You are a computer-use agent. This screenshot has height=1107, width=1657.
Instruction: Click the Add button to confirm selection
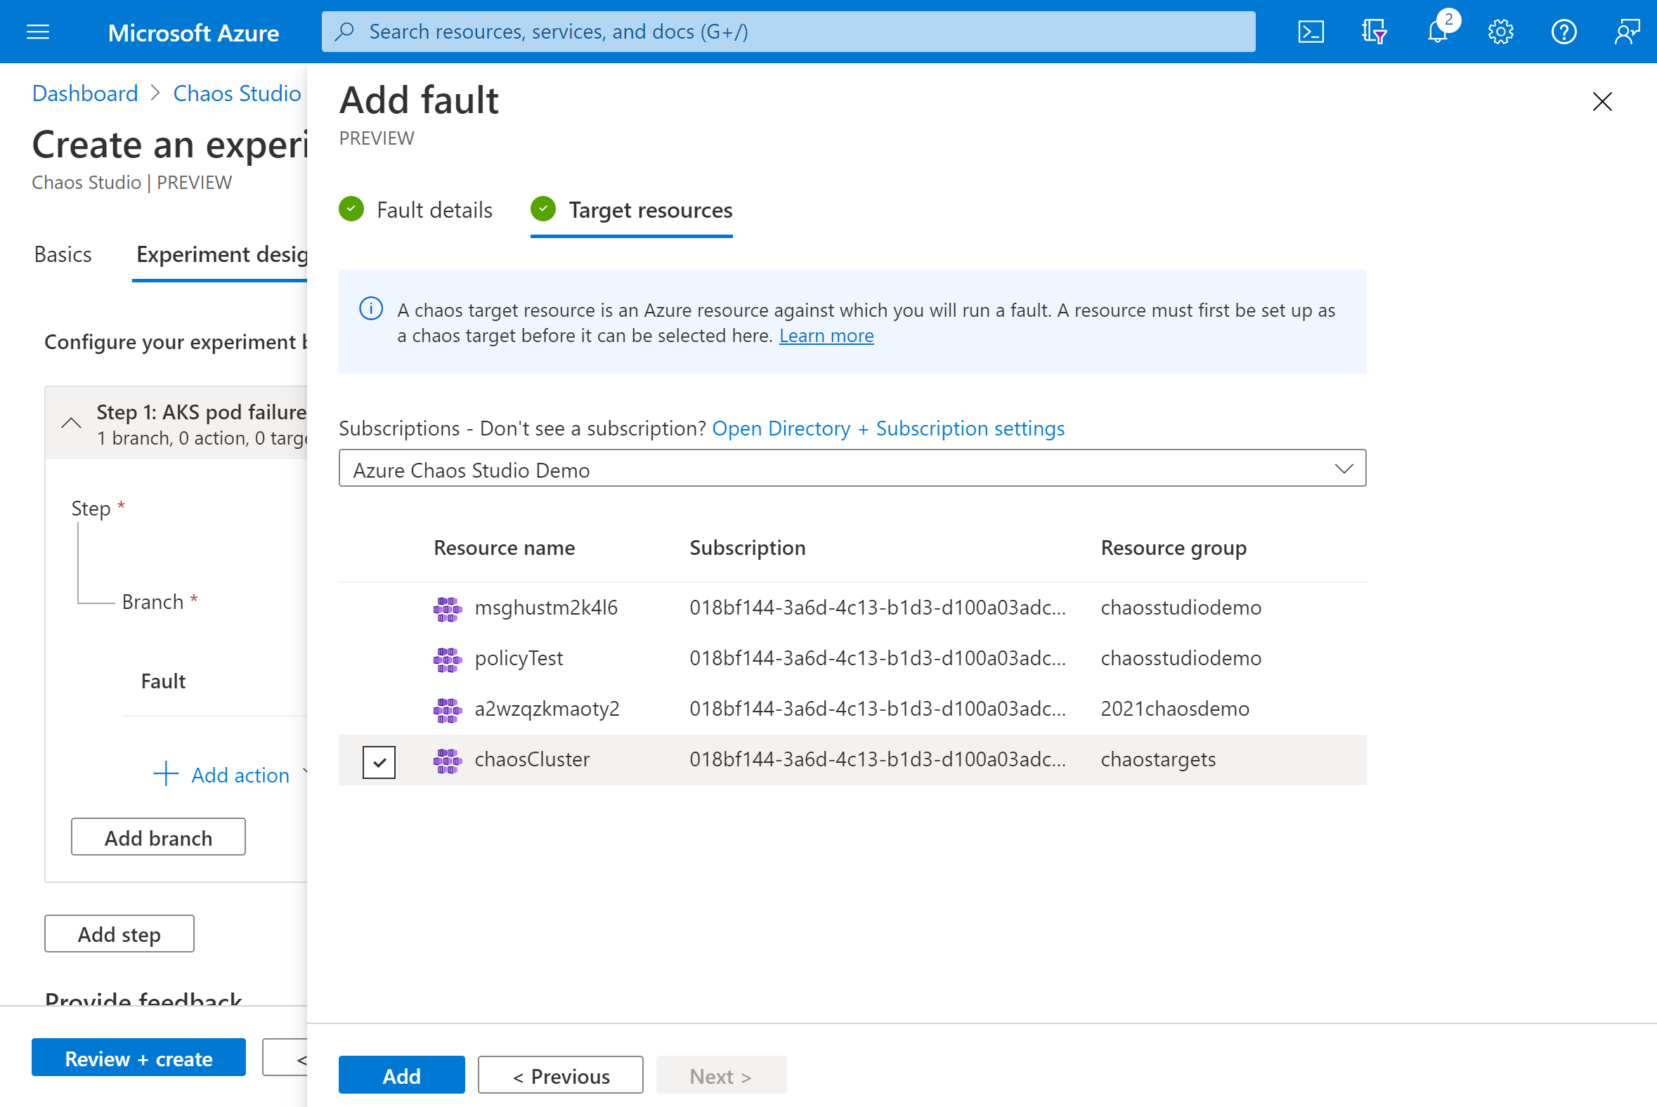pyautogui.click(x=401, y=1074)
